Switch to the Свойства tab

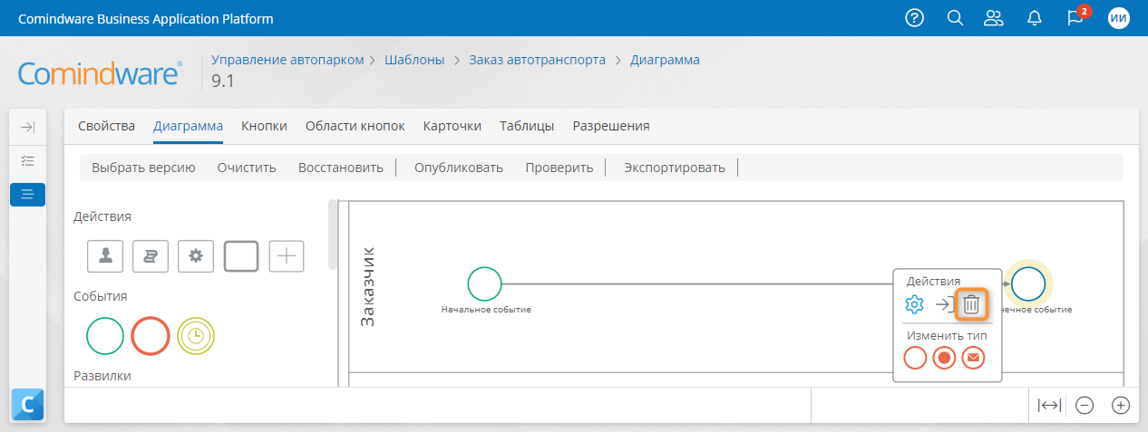(106, 126)
